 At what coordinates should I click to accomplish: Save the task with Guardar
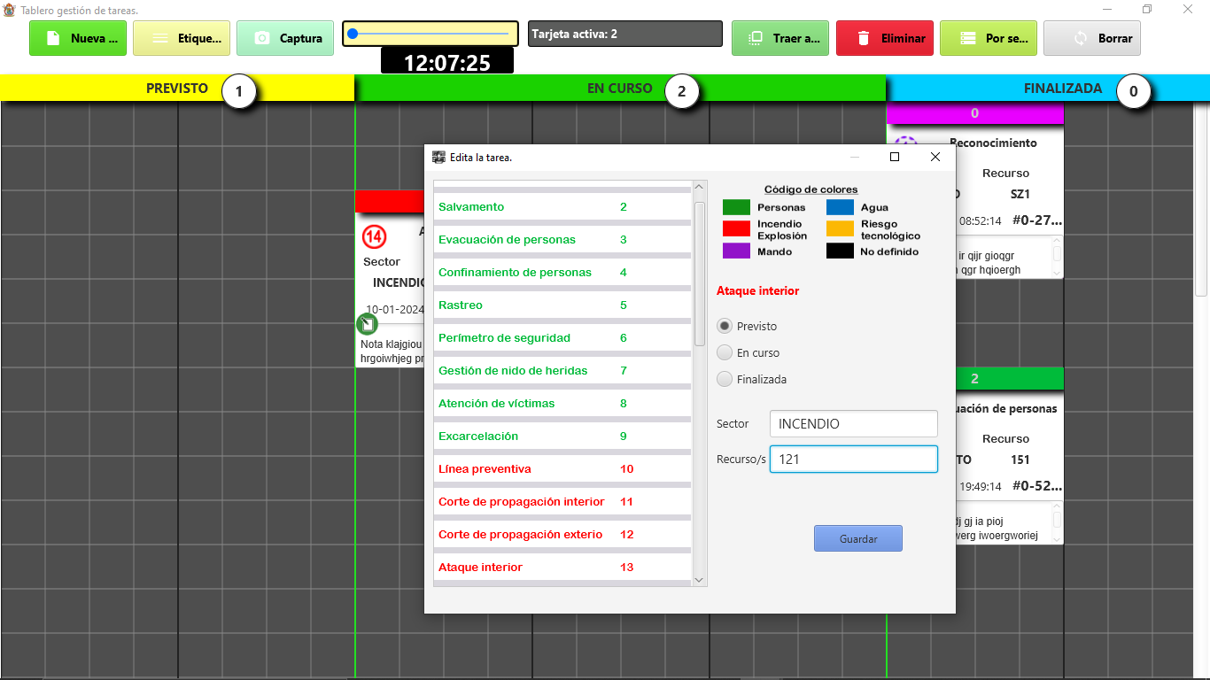click(858, 538)
